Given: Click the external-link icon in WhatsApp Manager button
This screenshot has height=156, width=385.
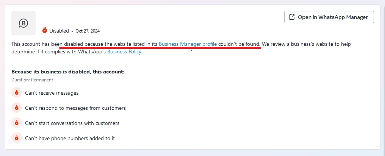Looking at the screenshot, I should click(292, 17).
